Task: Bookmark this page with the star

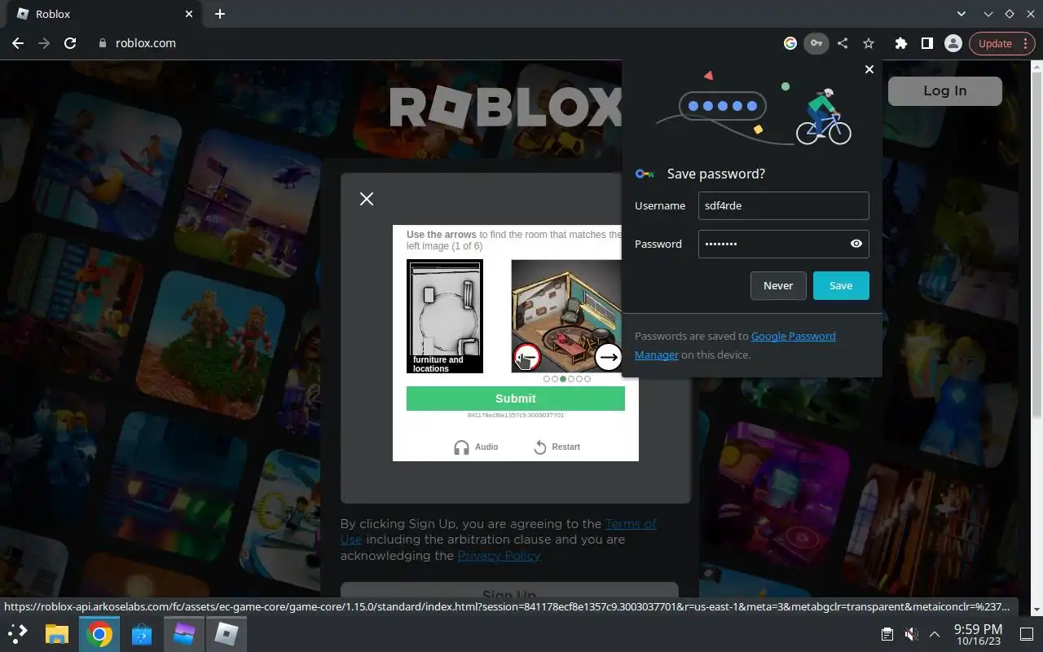Action: [869, 43]
